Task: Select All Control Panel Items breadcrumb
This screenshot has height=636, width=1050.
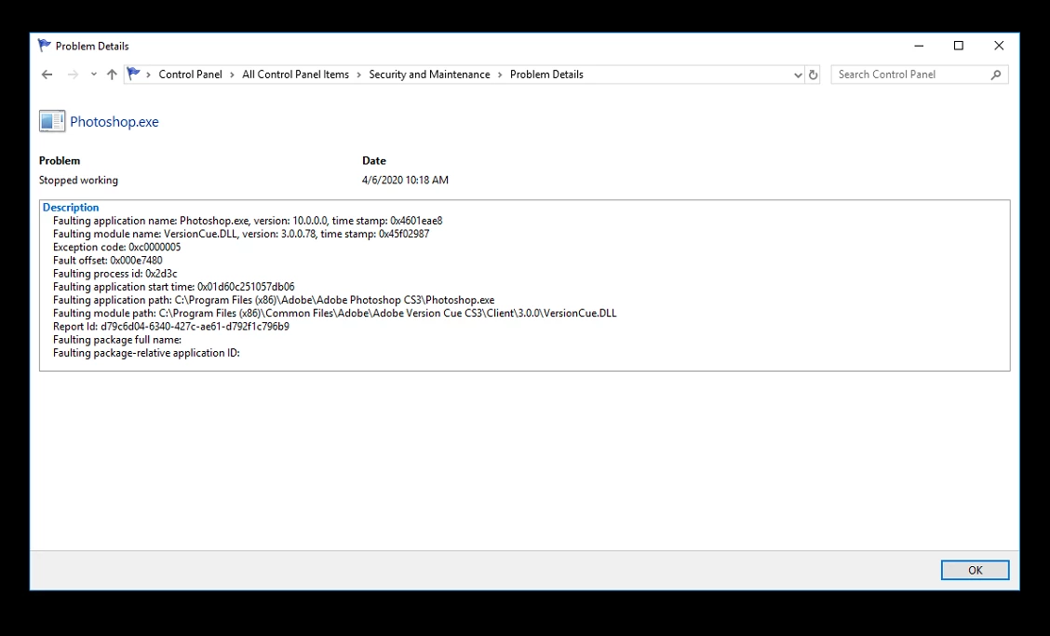Action: pos(295,74)
